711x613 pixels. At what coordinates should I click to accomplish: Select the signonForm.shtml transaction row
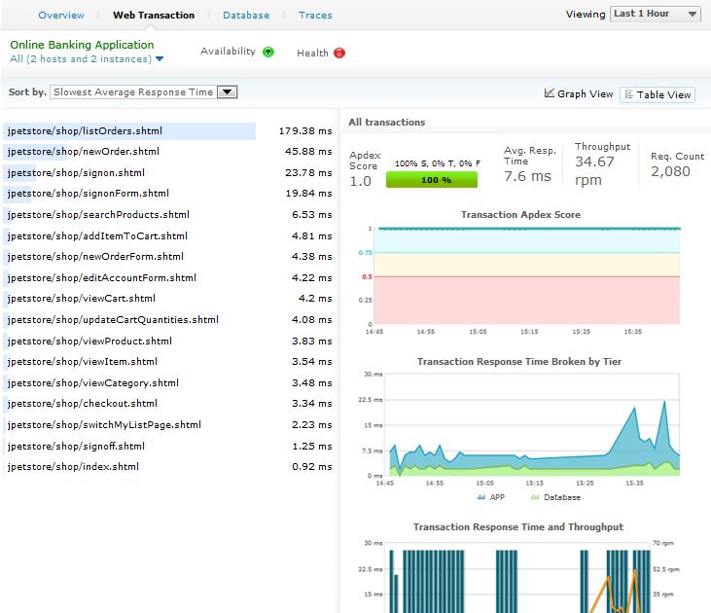click(88, 194)
